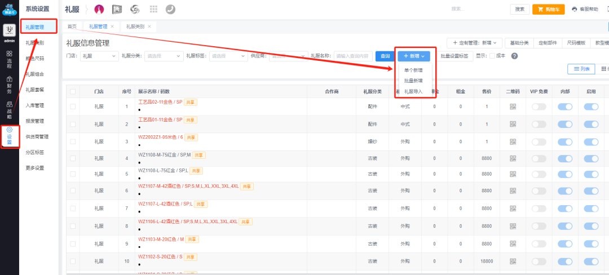The height and width of the screenshot is (275, 609).
Task: Toggle VIP 免费 for row 6
Action: point(539,191)
